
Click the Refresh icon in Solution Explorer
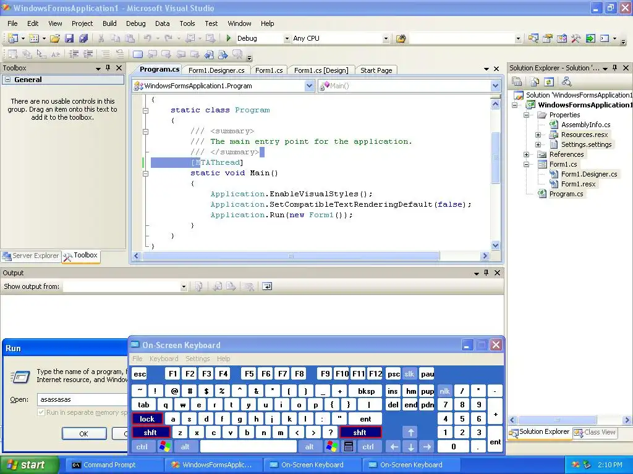549,81
